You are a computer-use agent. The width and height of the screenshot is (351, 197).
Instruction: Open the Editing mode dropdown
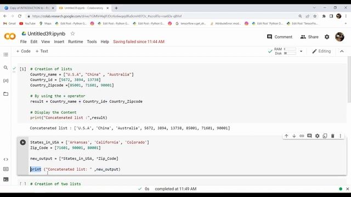coord(321,51)
